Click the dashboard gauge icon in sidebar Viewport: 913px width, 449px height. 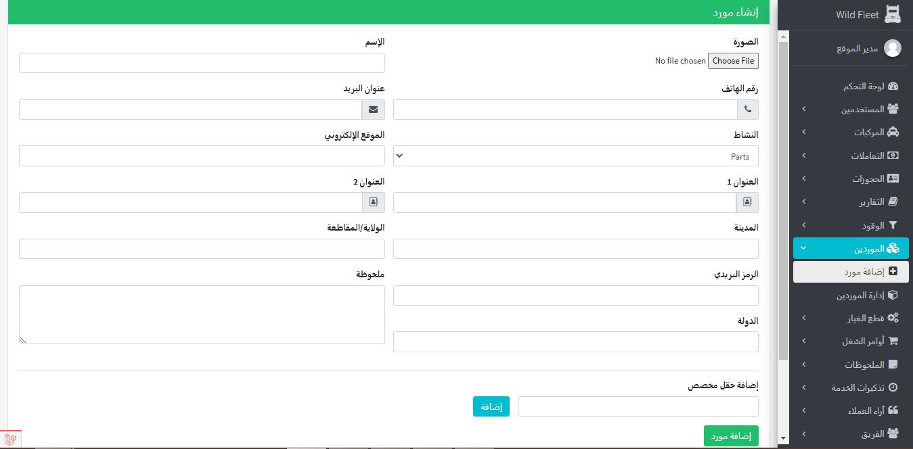[893, 87]
